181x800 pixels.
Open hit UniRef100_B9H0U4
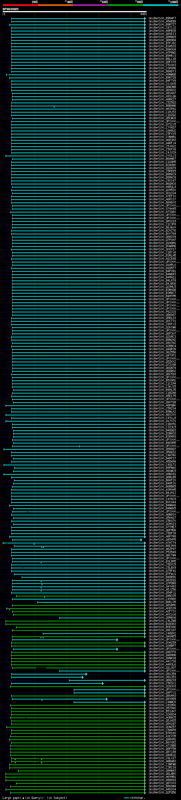click(162, 49)
